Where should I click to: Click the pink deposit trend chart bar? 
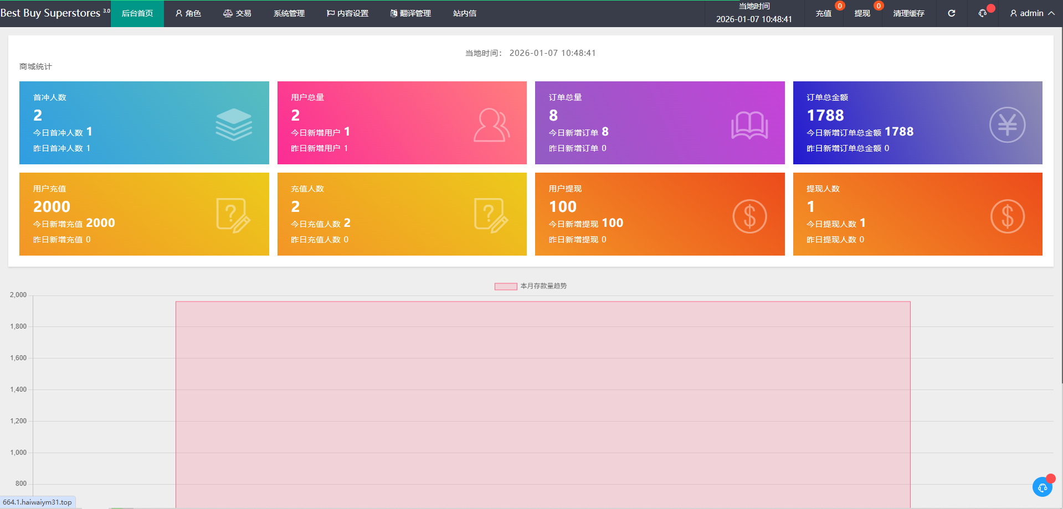pos(543,404)
